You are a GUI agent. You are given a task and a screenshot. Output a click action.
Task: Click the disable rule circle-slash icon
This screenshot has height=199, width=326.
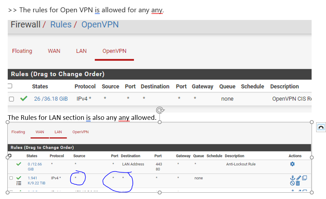click(x=292, y=183)
